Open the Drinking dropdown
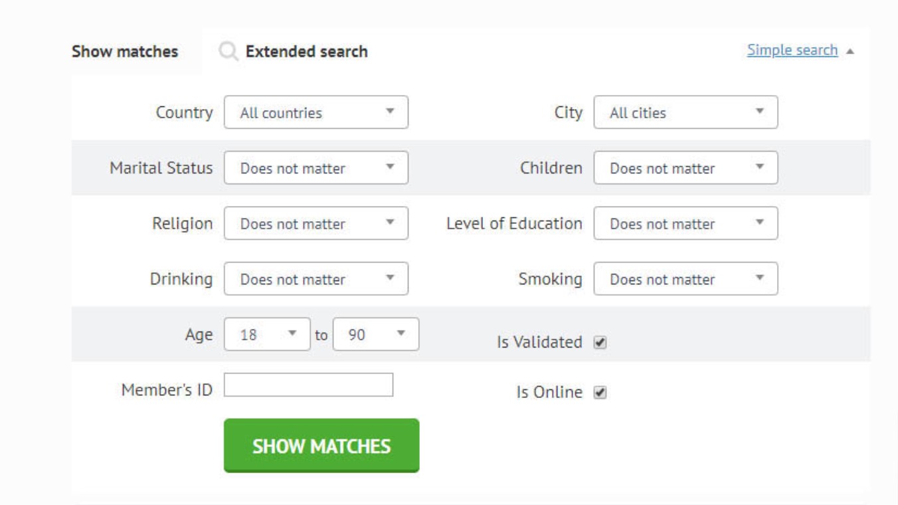Viewport: 898px width, 505px height. tap(316, 279)
